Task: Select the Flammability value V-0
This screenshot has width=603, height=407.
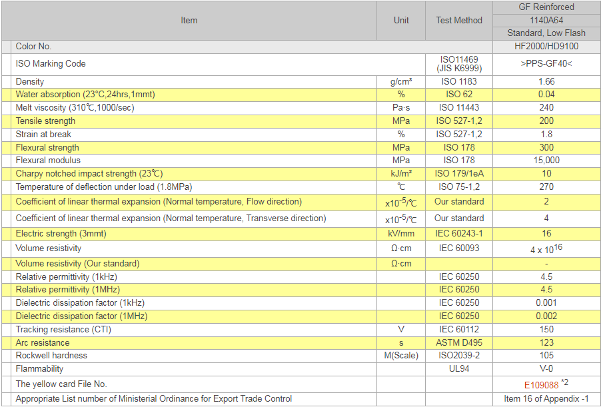Action: (x=546, y=368)
